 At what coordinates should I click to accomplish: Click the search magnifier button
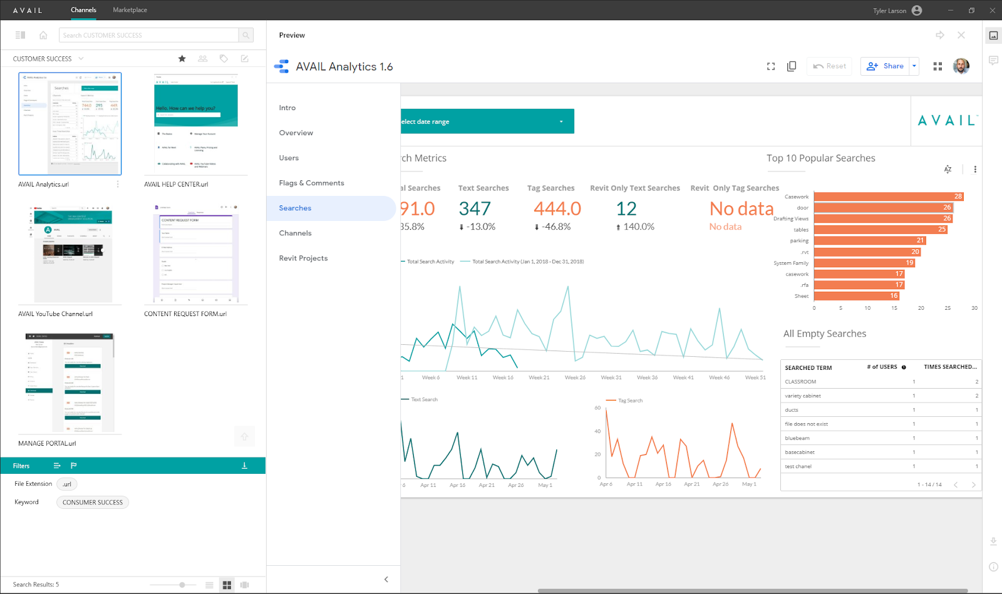pyautogui.click(x=246, y=35)
